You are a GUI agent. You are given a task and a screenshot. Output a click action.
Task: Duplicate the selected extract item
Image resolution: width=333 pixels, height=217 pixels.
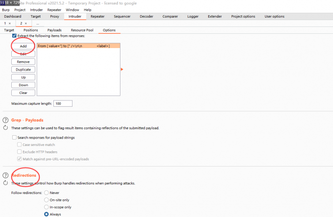[23, 70]
